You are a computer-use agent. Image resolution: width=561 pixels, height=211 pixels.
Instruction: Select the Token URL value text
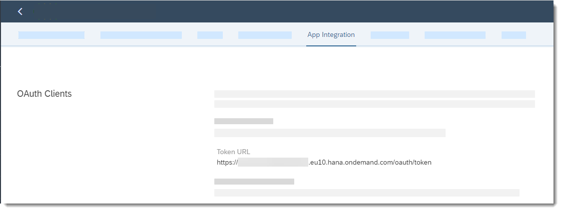coord(324,163)
